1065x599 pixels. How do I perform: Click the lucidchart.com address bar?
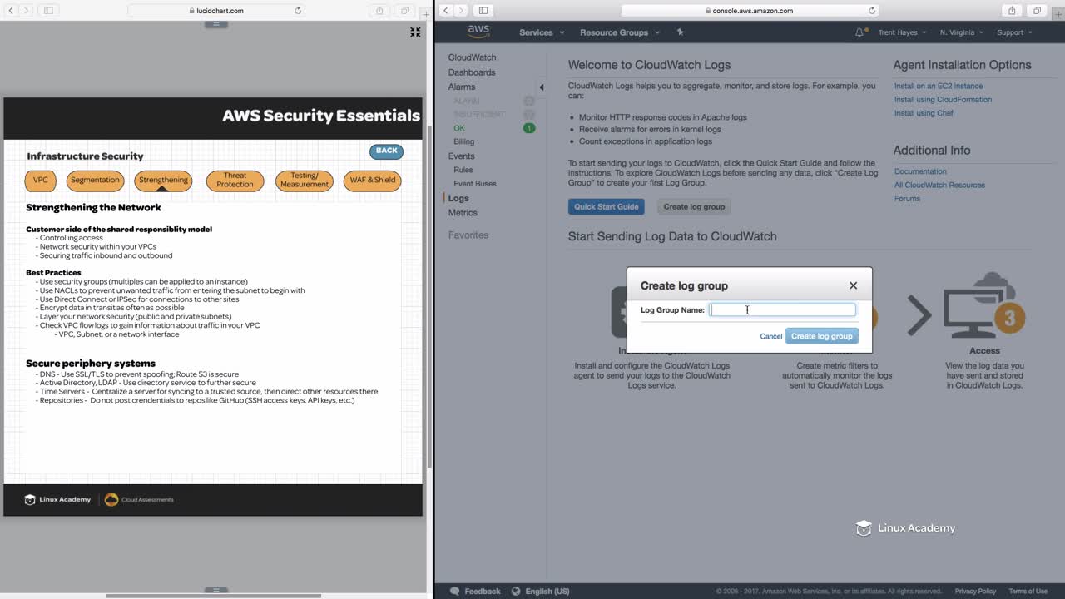[216, 11]
